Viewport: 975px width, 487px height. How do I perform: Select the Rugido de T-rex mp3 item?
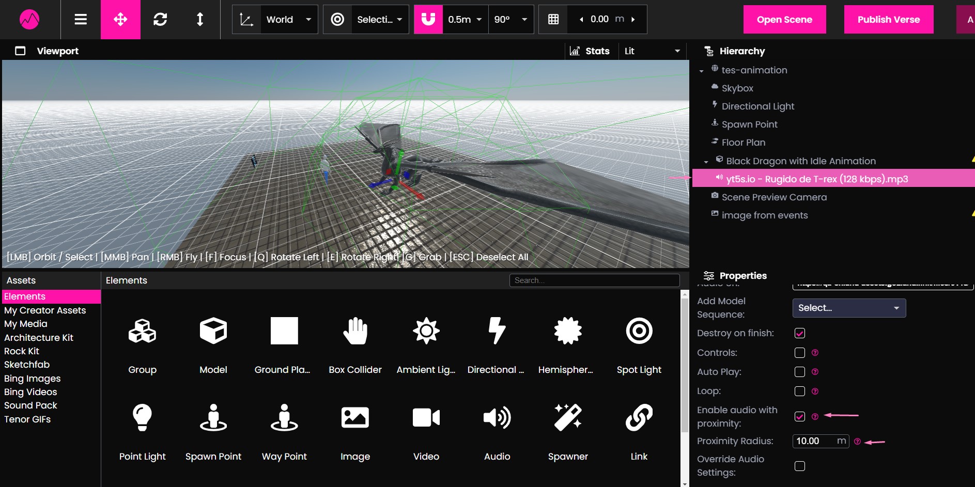tap(833, 179)
